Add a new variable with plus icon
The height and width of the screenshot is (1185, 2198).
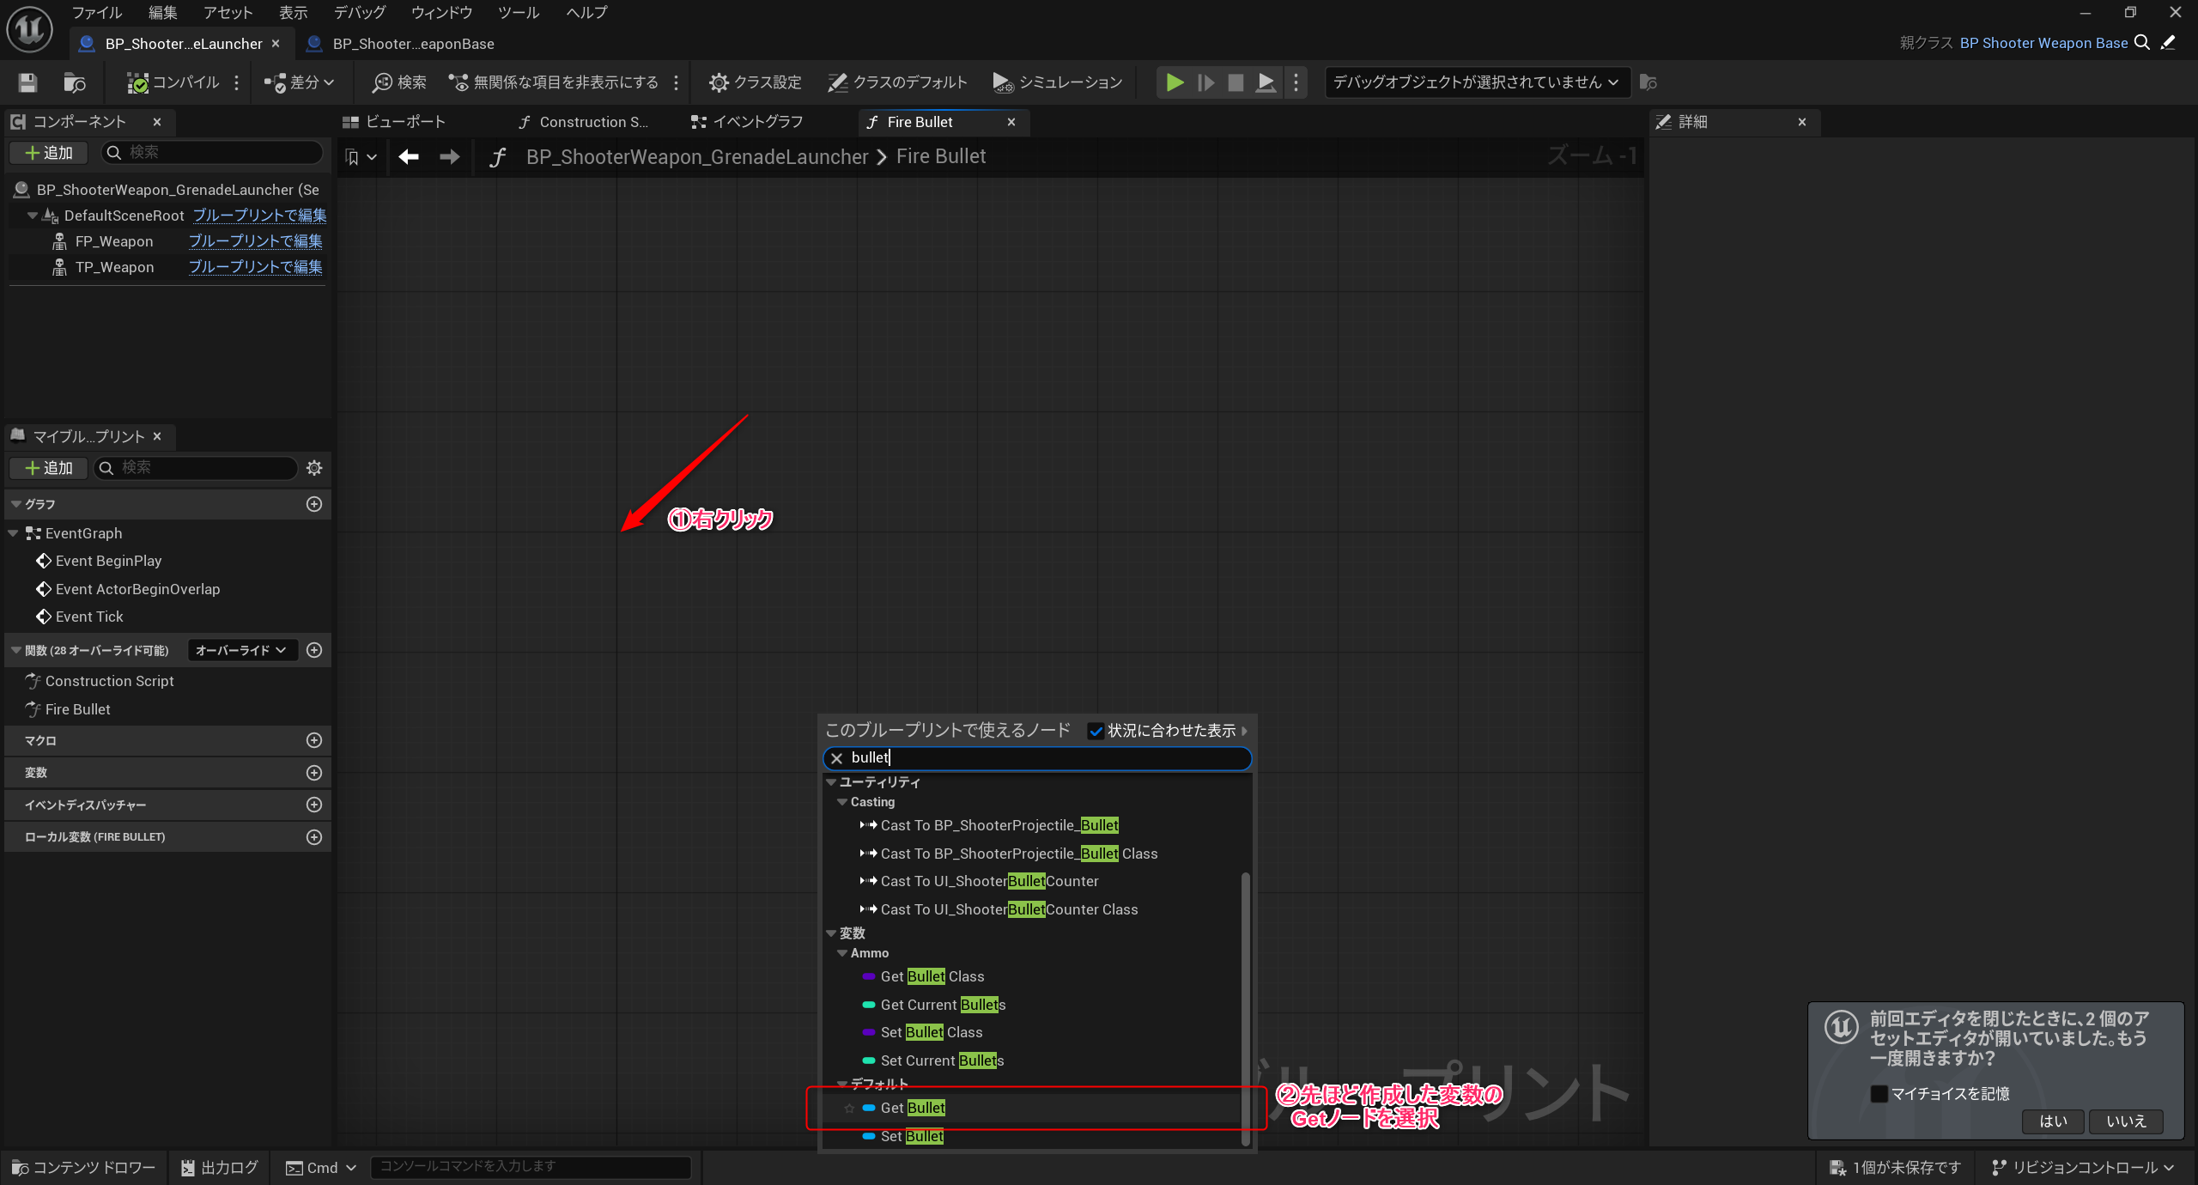pyautogui.click(x=314, y=773)
